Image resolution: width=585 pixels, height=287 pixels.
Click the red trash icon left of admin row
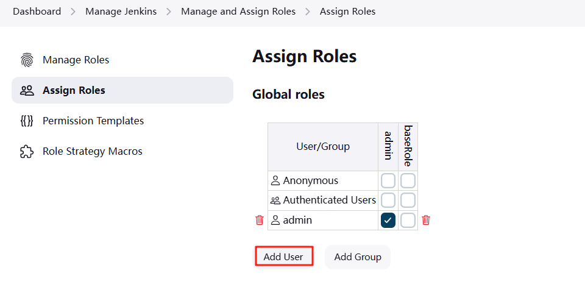pyautogui.click(x=260, y=220)
